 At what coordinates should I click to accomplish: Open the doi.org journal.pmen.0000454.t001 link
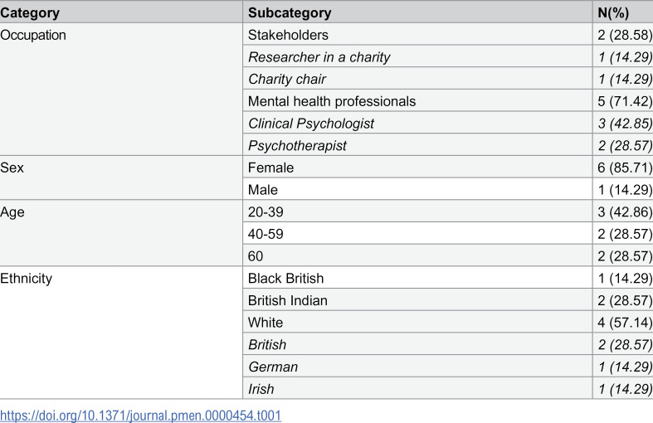point(140,415)
